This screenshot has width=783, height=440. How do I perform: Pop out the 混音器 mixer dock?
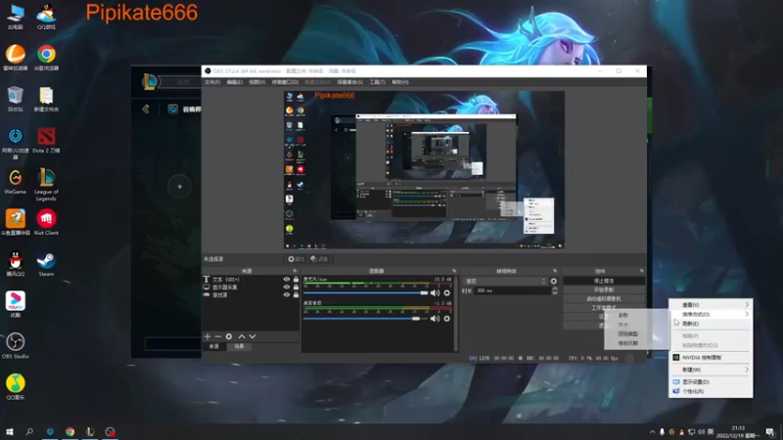coord(454,271)
